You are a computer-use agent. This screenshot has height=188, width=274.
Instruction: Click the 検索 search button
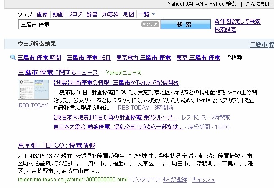point(186,24)
